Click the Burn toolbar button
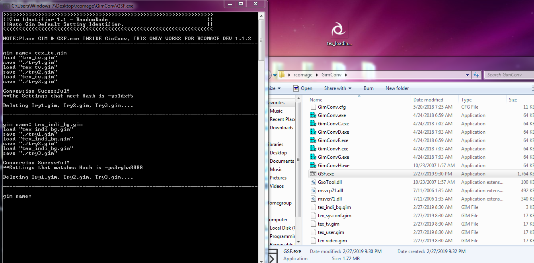This screenshot has height=263, width=534. [x=368, y=88]
